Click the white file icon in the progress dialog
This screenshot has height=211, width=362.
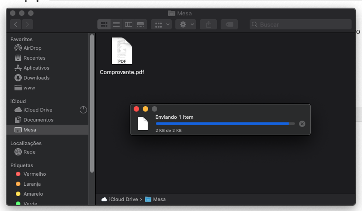pyautogui.click(x=143, y=123)
